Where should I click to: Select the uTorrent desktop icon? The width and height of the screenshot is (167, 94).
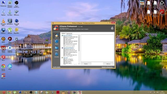(x=10, y=31)
